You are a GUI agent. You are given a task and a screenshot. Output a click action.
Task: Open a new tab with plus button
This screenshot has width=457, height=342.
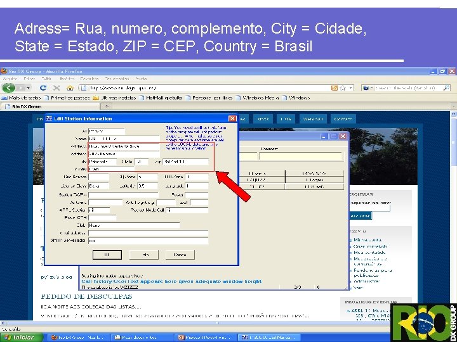[x=107, y=106]
